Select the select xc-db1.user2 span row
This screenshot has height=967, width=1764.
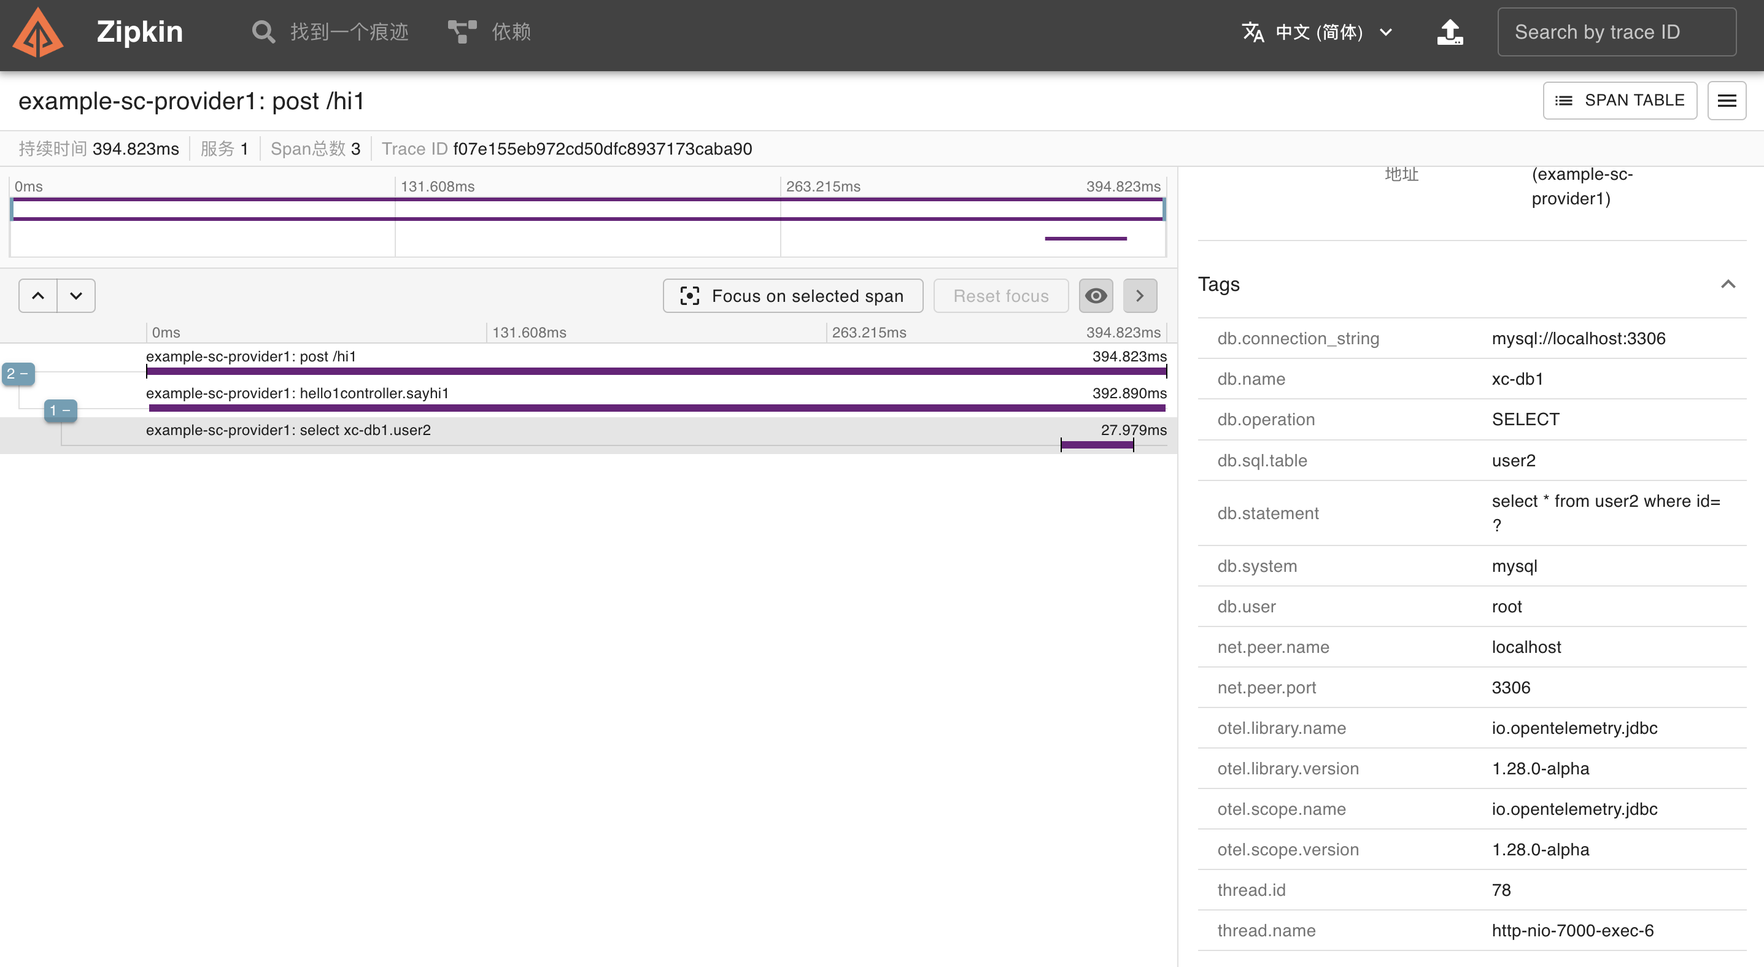588,435
